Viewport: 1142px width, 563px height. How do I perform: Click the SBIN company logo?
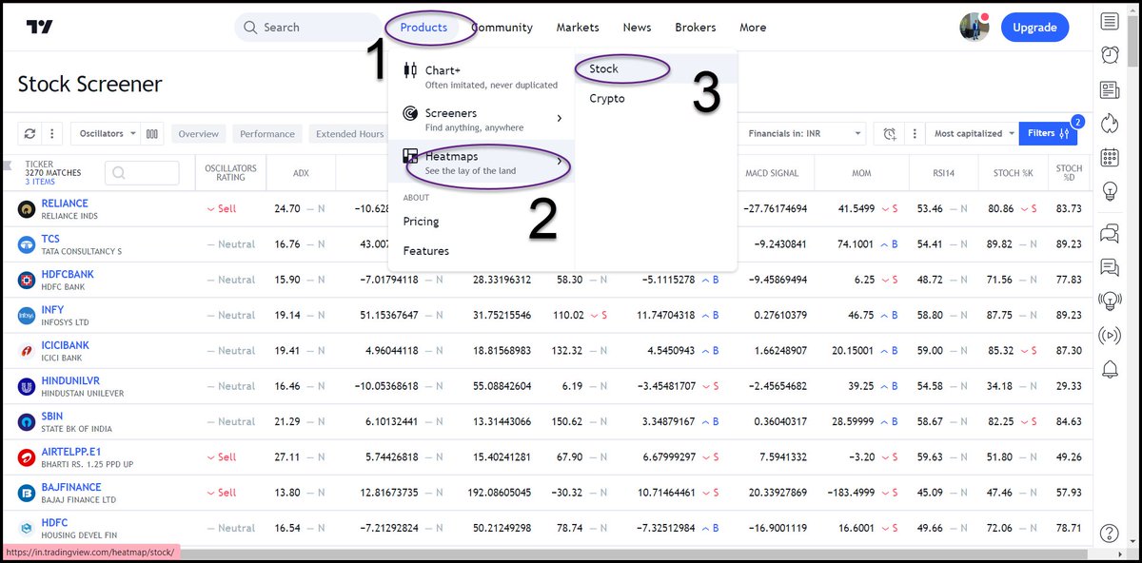[27, 421]
